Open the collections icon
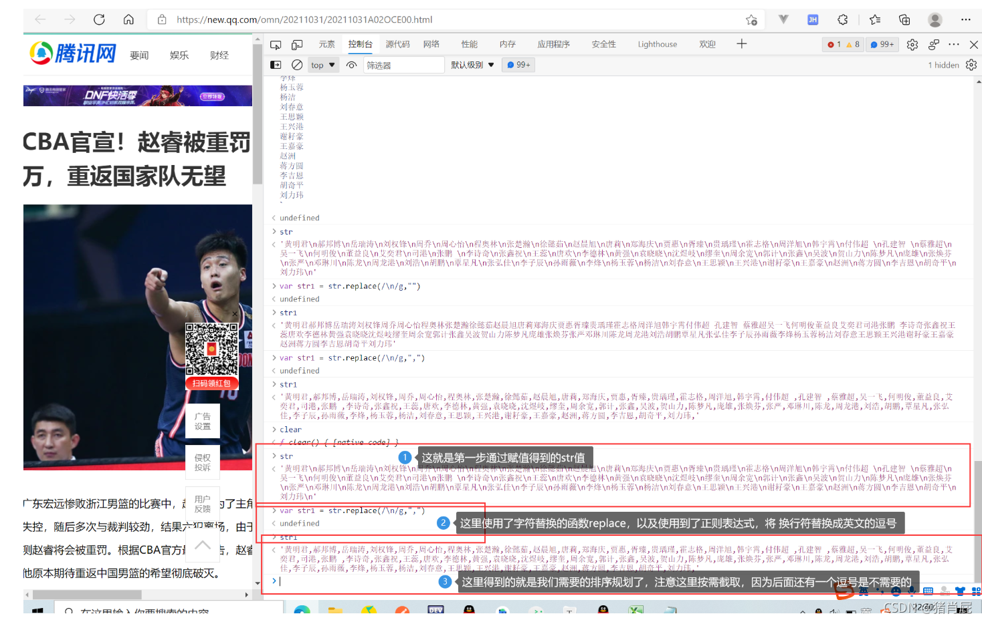Viewport: 982px width, 620px height. point(904,19)
